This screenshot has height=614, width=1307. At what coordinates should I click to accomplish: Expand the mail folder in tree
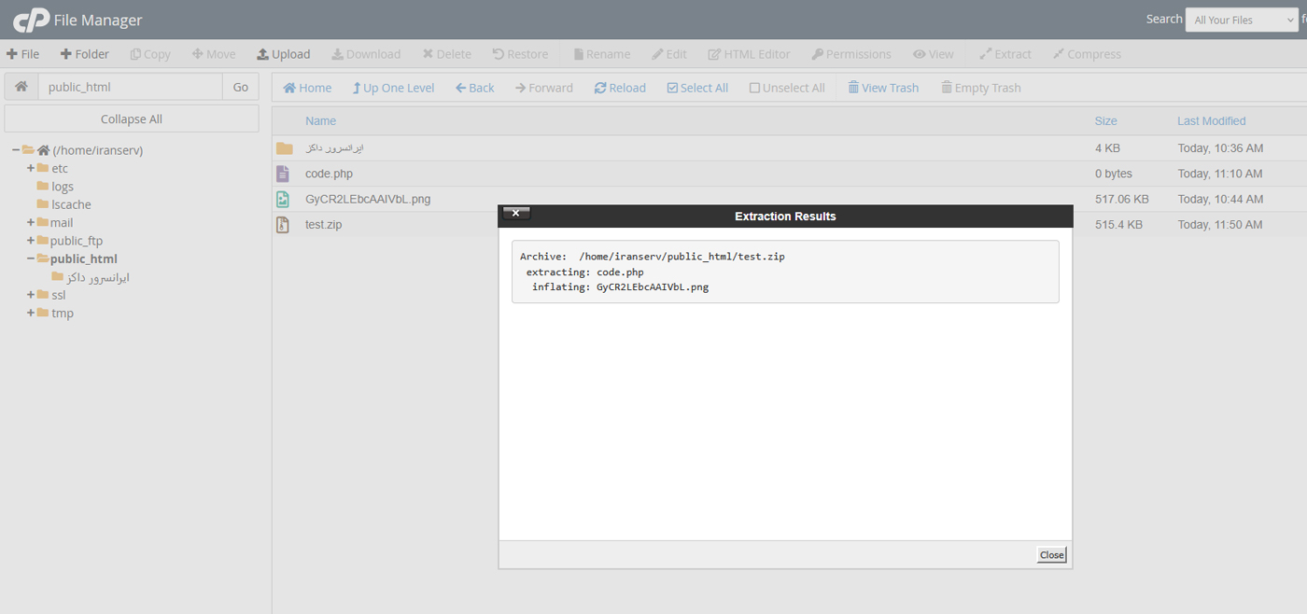(x=31, y=223)
